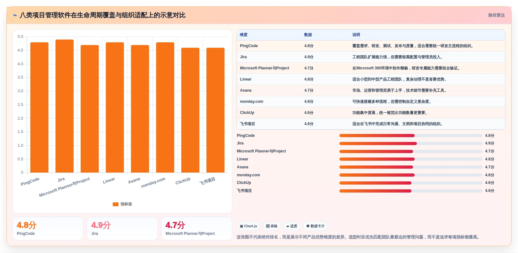
Task: Click the monday.com x-axis label
Action: click(153, 182)
